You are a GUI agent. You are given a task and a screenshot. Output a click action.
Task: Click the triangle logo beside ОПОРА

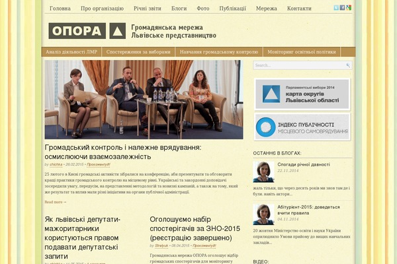[118, 31]
